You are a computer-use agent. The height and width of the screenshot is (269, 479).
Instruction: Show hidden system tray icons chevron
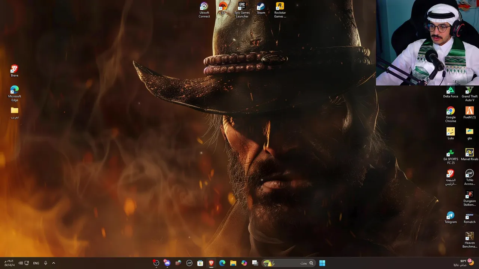(x=54, y=263)
